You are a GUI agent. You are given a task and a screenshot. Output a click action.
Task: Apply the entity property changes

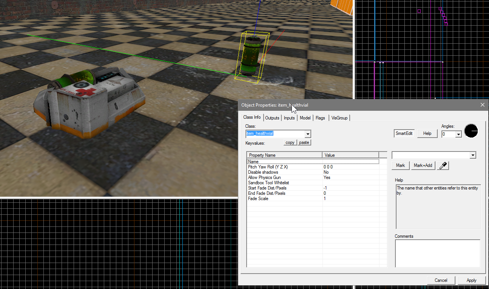coord(471,280)
